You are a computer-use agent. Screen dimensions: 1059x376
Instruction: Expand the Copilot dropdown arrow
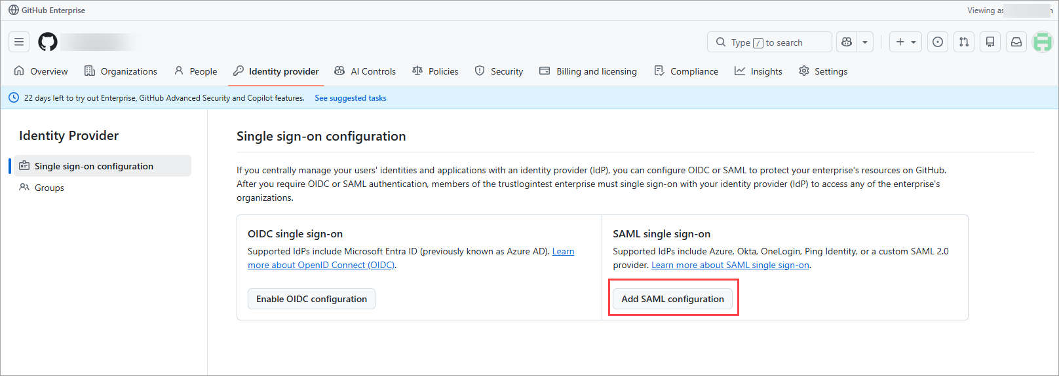(865, 42)
